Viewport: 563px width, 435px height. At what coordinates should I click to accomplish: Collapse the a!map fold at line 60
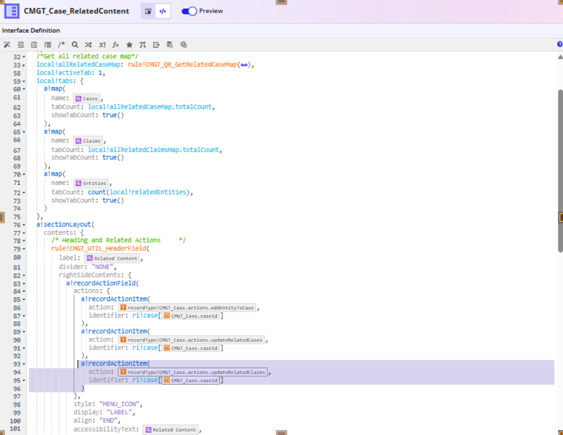24,89
